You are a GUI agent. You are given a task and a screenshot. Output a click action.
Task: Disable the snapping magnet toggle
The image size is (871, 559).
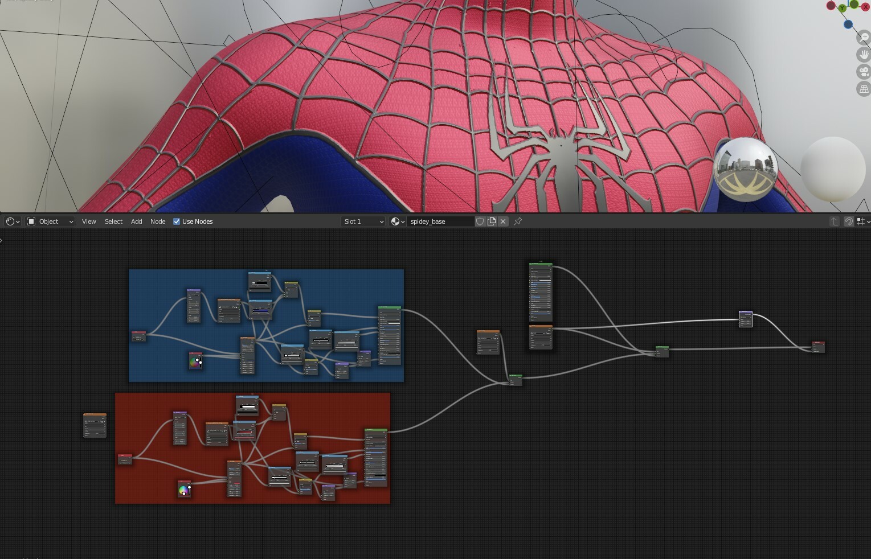(848, 221)
